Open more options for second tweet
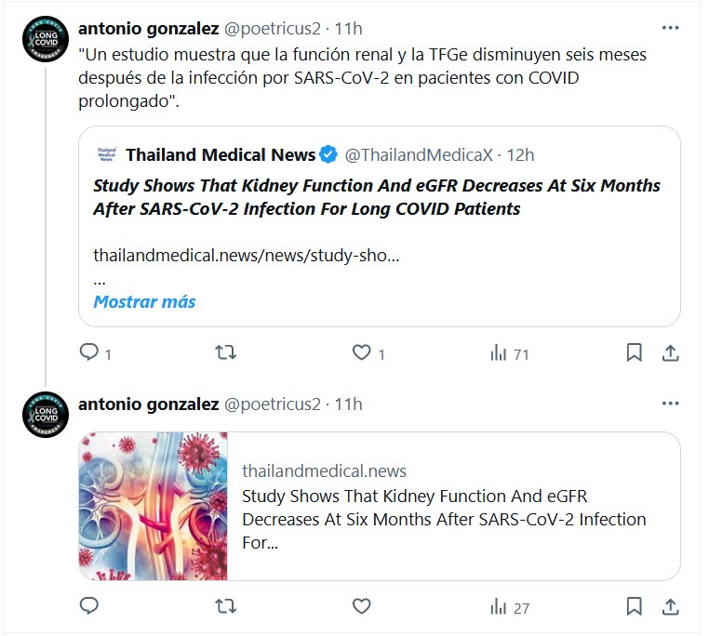The image size is (709, 636). [670, 404]
